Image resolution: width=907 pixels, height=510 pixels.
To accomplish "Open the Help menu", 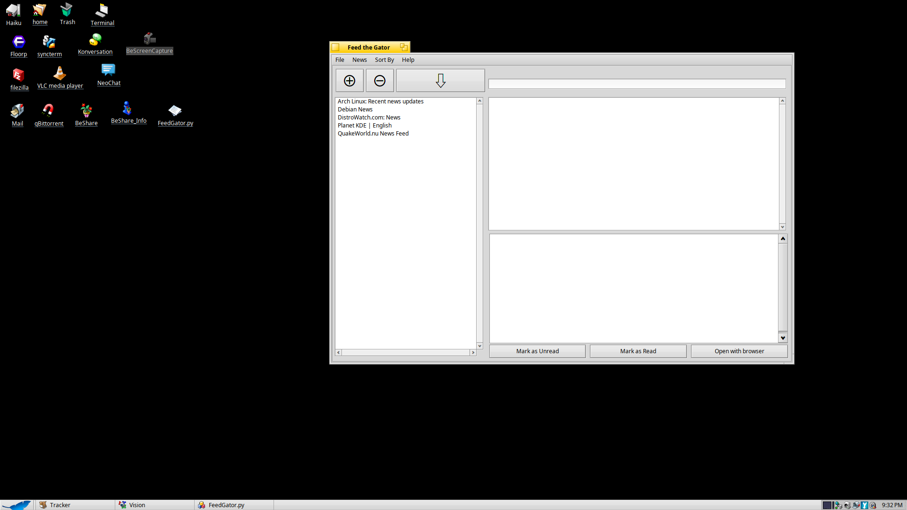I will (x=408, y=60).
